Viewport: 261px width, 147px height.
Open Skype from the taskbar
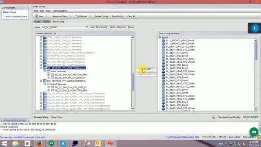63,143
